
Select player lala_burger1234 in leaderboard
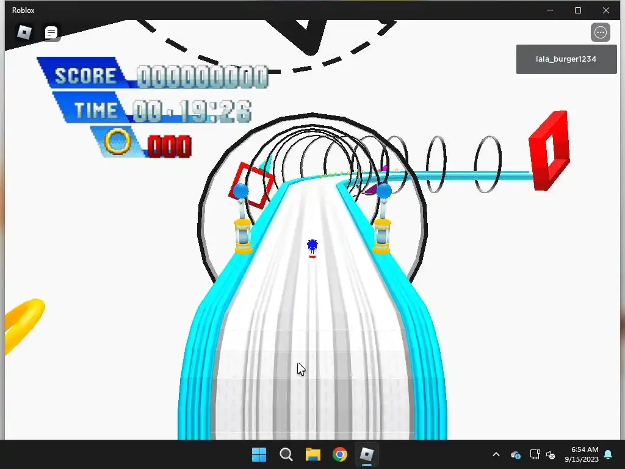point(566,59)
